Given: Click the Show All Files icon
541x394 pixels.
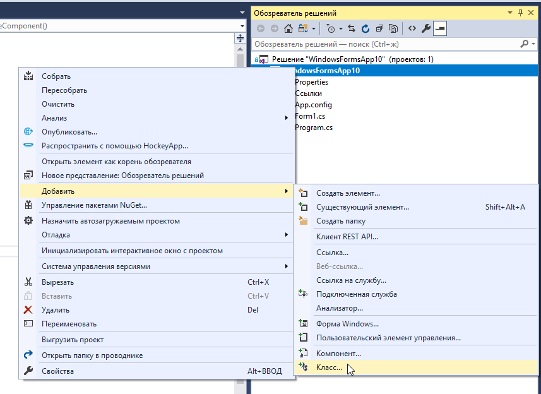Looking at the screenshot, I should pyautogui.click(x=393, y=28).
